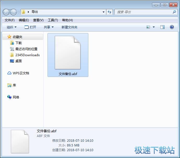
Task: Expand the breadcrumb arrow before 导出
Action: [28, 12]
